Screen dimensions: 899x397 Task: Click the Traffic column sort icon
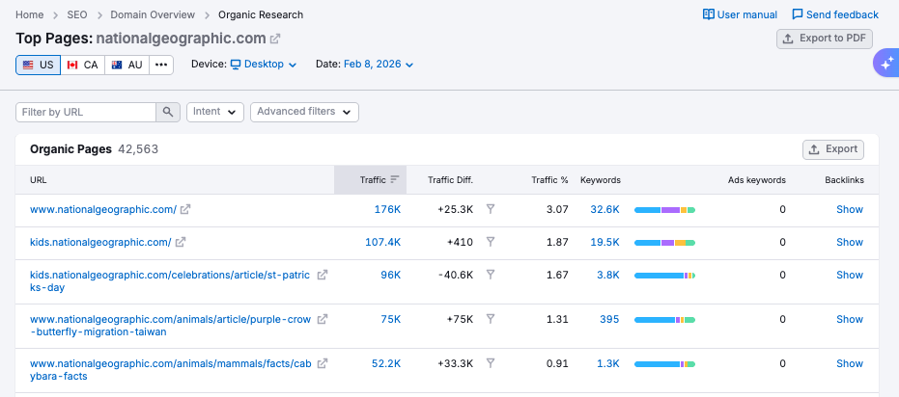[394, 180]
